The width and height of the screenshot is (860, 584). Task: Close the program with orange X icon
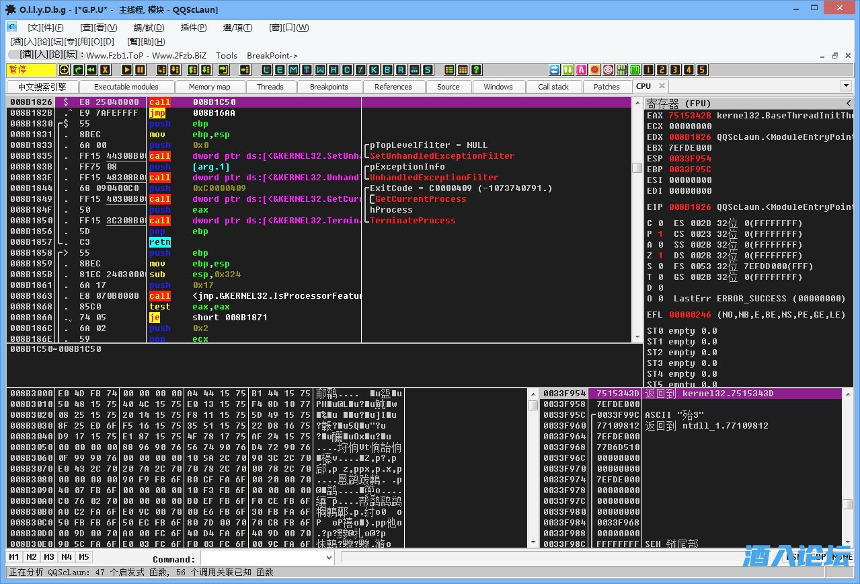pyautogui.click(x=106, y=70)
